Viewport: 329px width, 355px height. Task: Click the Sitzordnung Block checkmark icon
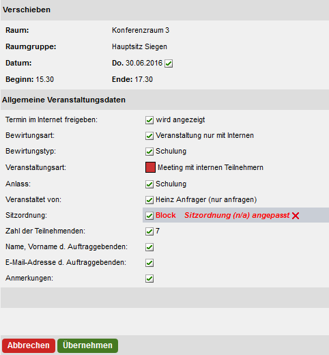click(x=149, y=216)
